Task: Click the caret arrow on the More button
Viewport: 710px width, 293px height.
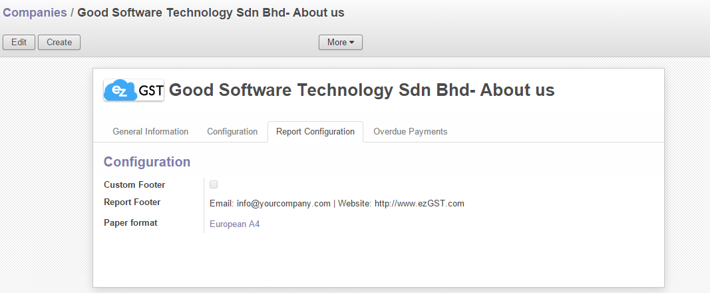Action: tap(352, 43)
